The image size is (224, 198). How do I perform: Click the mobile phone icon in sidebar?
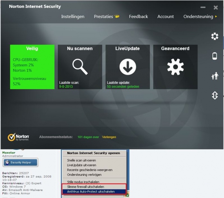[215, 56]
